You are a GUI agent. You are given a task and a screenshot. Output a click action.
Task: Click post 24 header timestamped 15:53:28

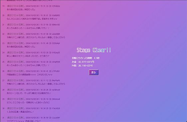31,53
